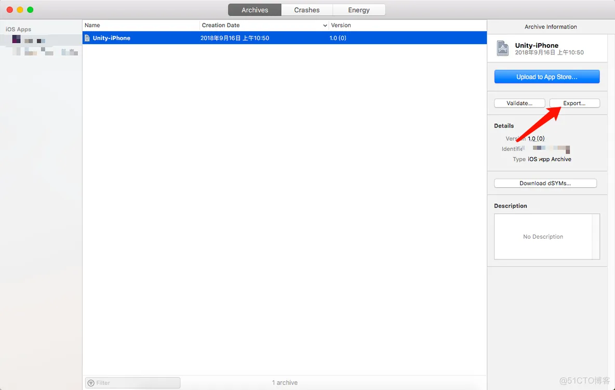Click the 1 archive status text
The height and width of the screenshot is (390, 615).
(x=285, y=383)
